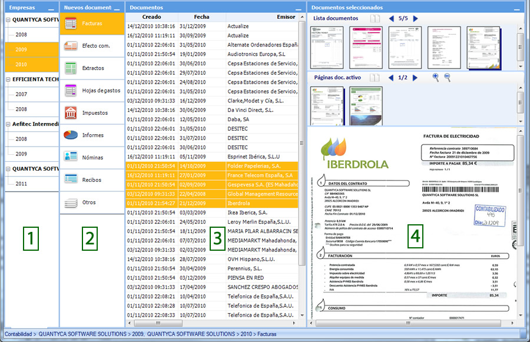Select the MARIA PILAR ALBARRACIN row

click(212, 231)
